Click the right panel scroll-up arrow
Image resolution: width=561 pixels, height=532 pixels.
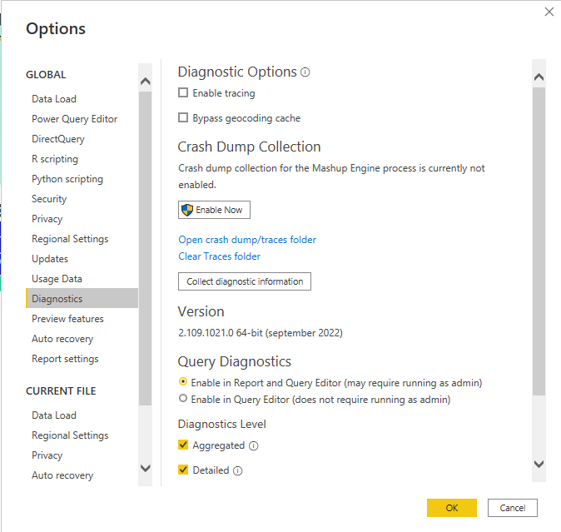click(x=539, y=77)
